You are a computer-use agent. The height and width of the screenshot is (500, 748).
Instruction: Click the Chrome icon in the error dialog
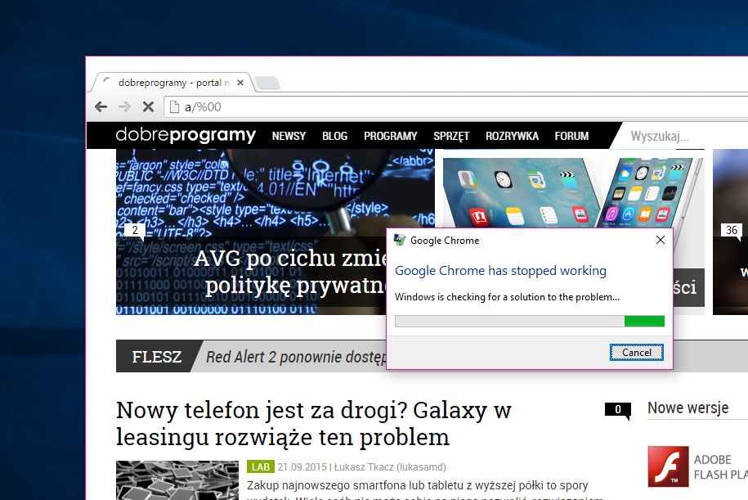point(399,241)
